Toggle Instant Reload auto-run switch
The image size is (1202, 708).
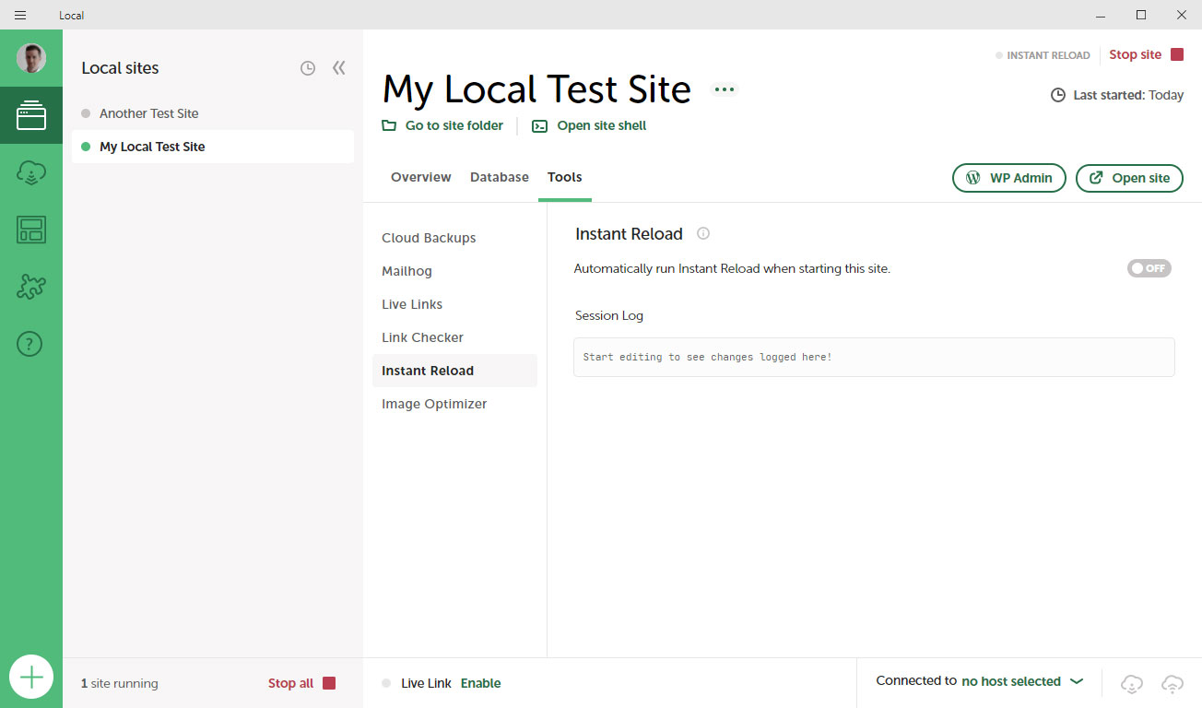pos(1149,268)
